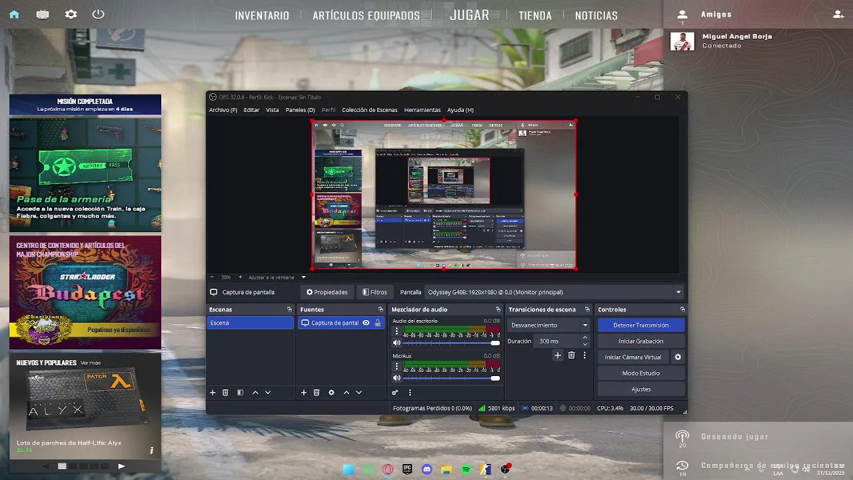Screen dimensions: 853x480
Task: Remove scene transition with trash icon
Action: coord(571,355)
